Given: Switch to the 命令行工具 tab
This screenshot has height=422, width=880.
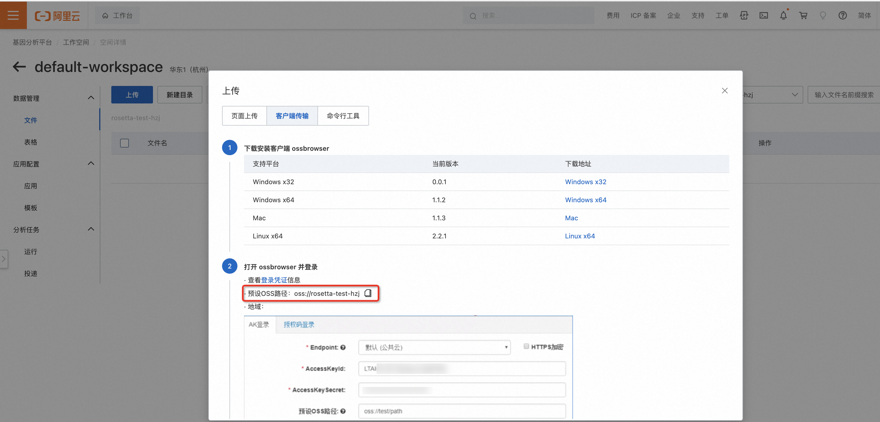Looking at the screenshot, I should coord(343,116).
